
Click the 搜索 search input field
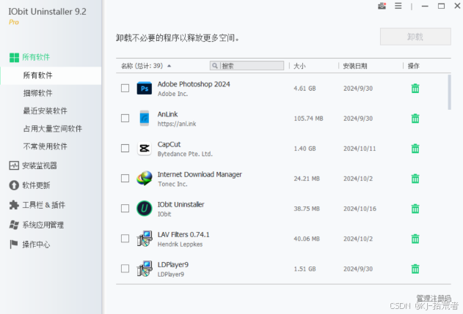tap(247, 66)
